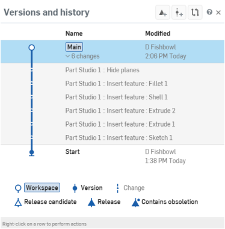This screenshot has width=225, height=229.
Task: Click the Version legend text
Action: click(x=91, y=188)
